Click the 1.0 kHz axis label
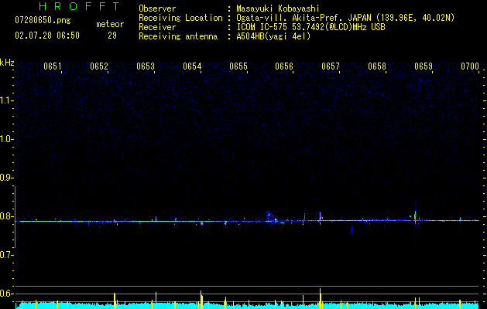 point(6,139)
